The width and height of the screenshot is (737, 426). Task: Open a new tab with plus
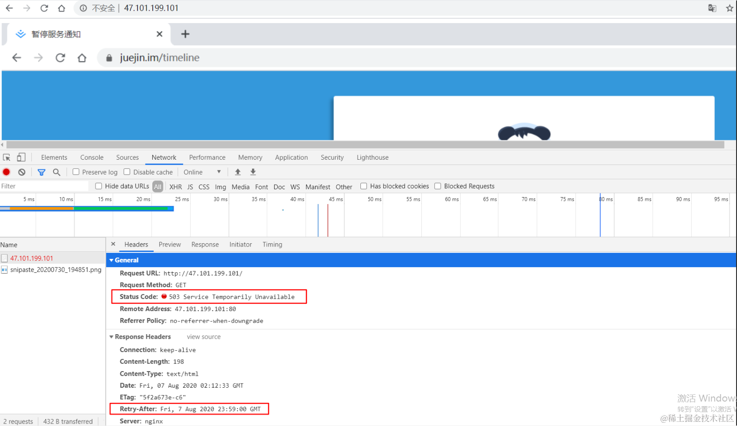point(185,34)
